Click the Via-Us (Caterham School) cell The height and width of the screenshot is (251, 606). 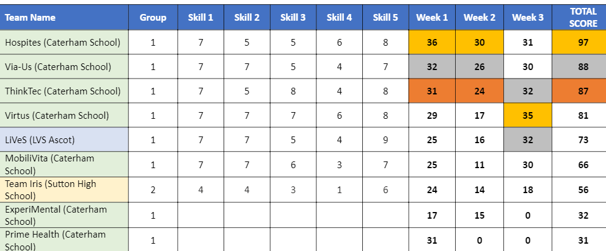pyautogui.click(x=64, y=66)
